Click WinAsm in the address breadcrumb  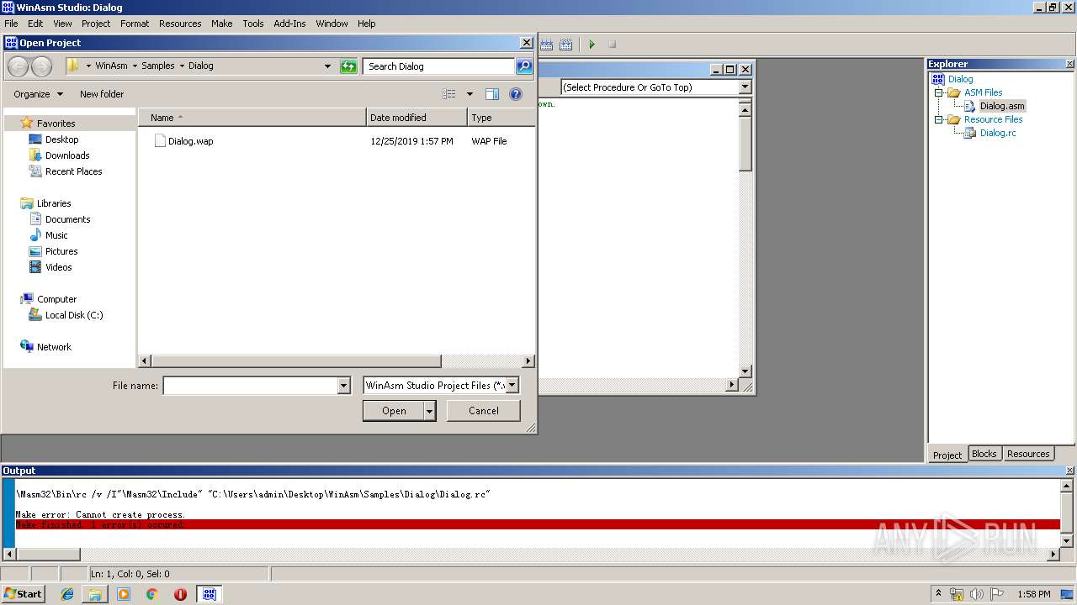[x=112, y=66]
